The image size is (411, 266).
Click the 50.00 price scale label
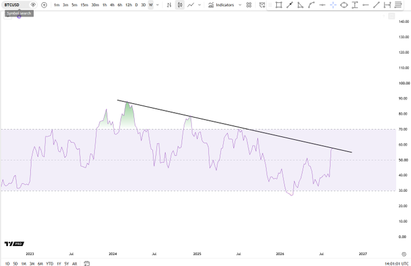click(x=403, y=160)
